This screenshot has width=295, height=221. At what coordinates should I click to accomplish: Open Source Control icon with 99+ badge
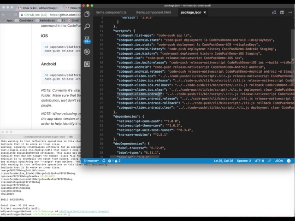[x=87, y=40]
